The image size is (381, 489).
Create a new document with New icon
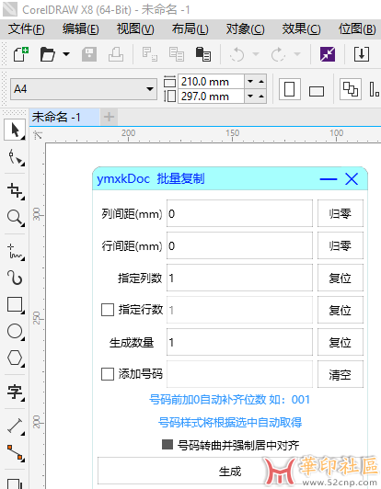[21, 54]
